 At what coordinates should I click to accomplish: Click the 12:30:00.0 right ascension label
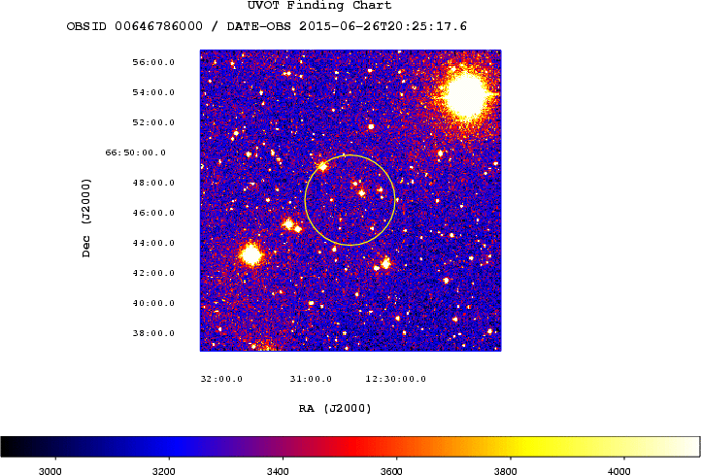pos(396,379)
